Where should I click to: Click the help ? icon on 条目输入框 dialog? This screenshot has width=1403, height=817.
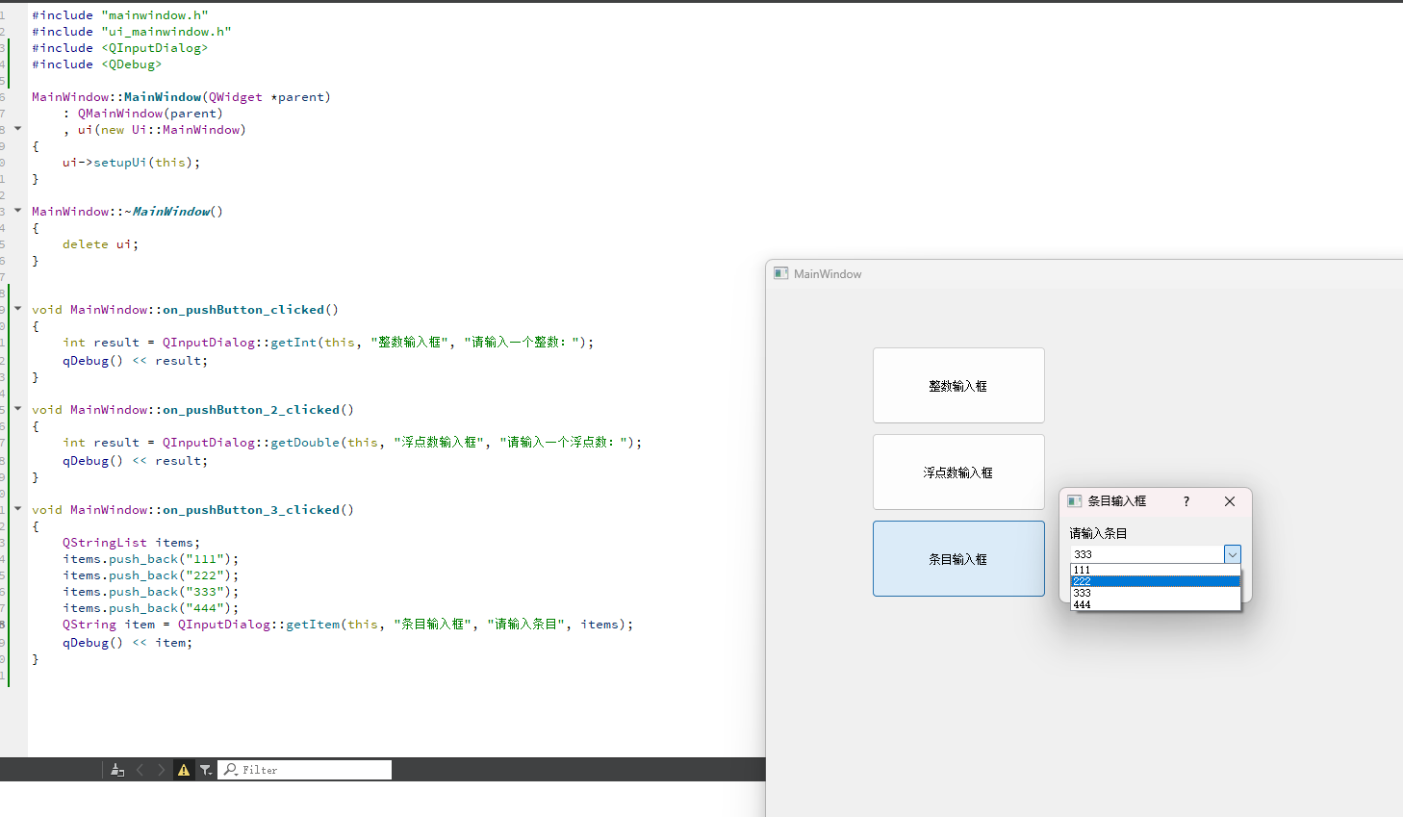click(x=1186, y=501)
